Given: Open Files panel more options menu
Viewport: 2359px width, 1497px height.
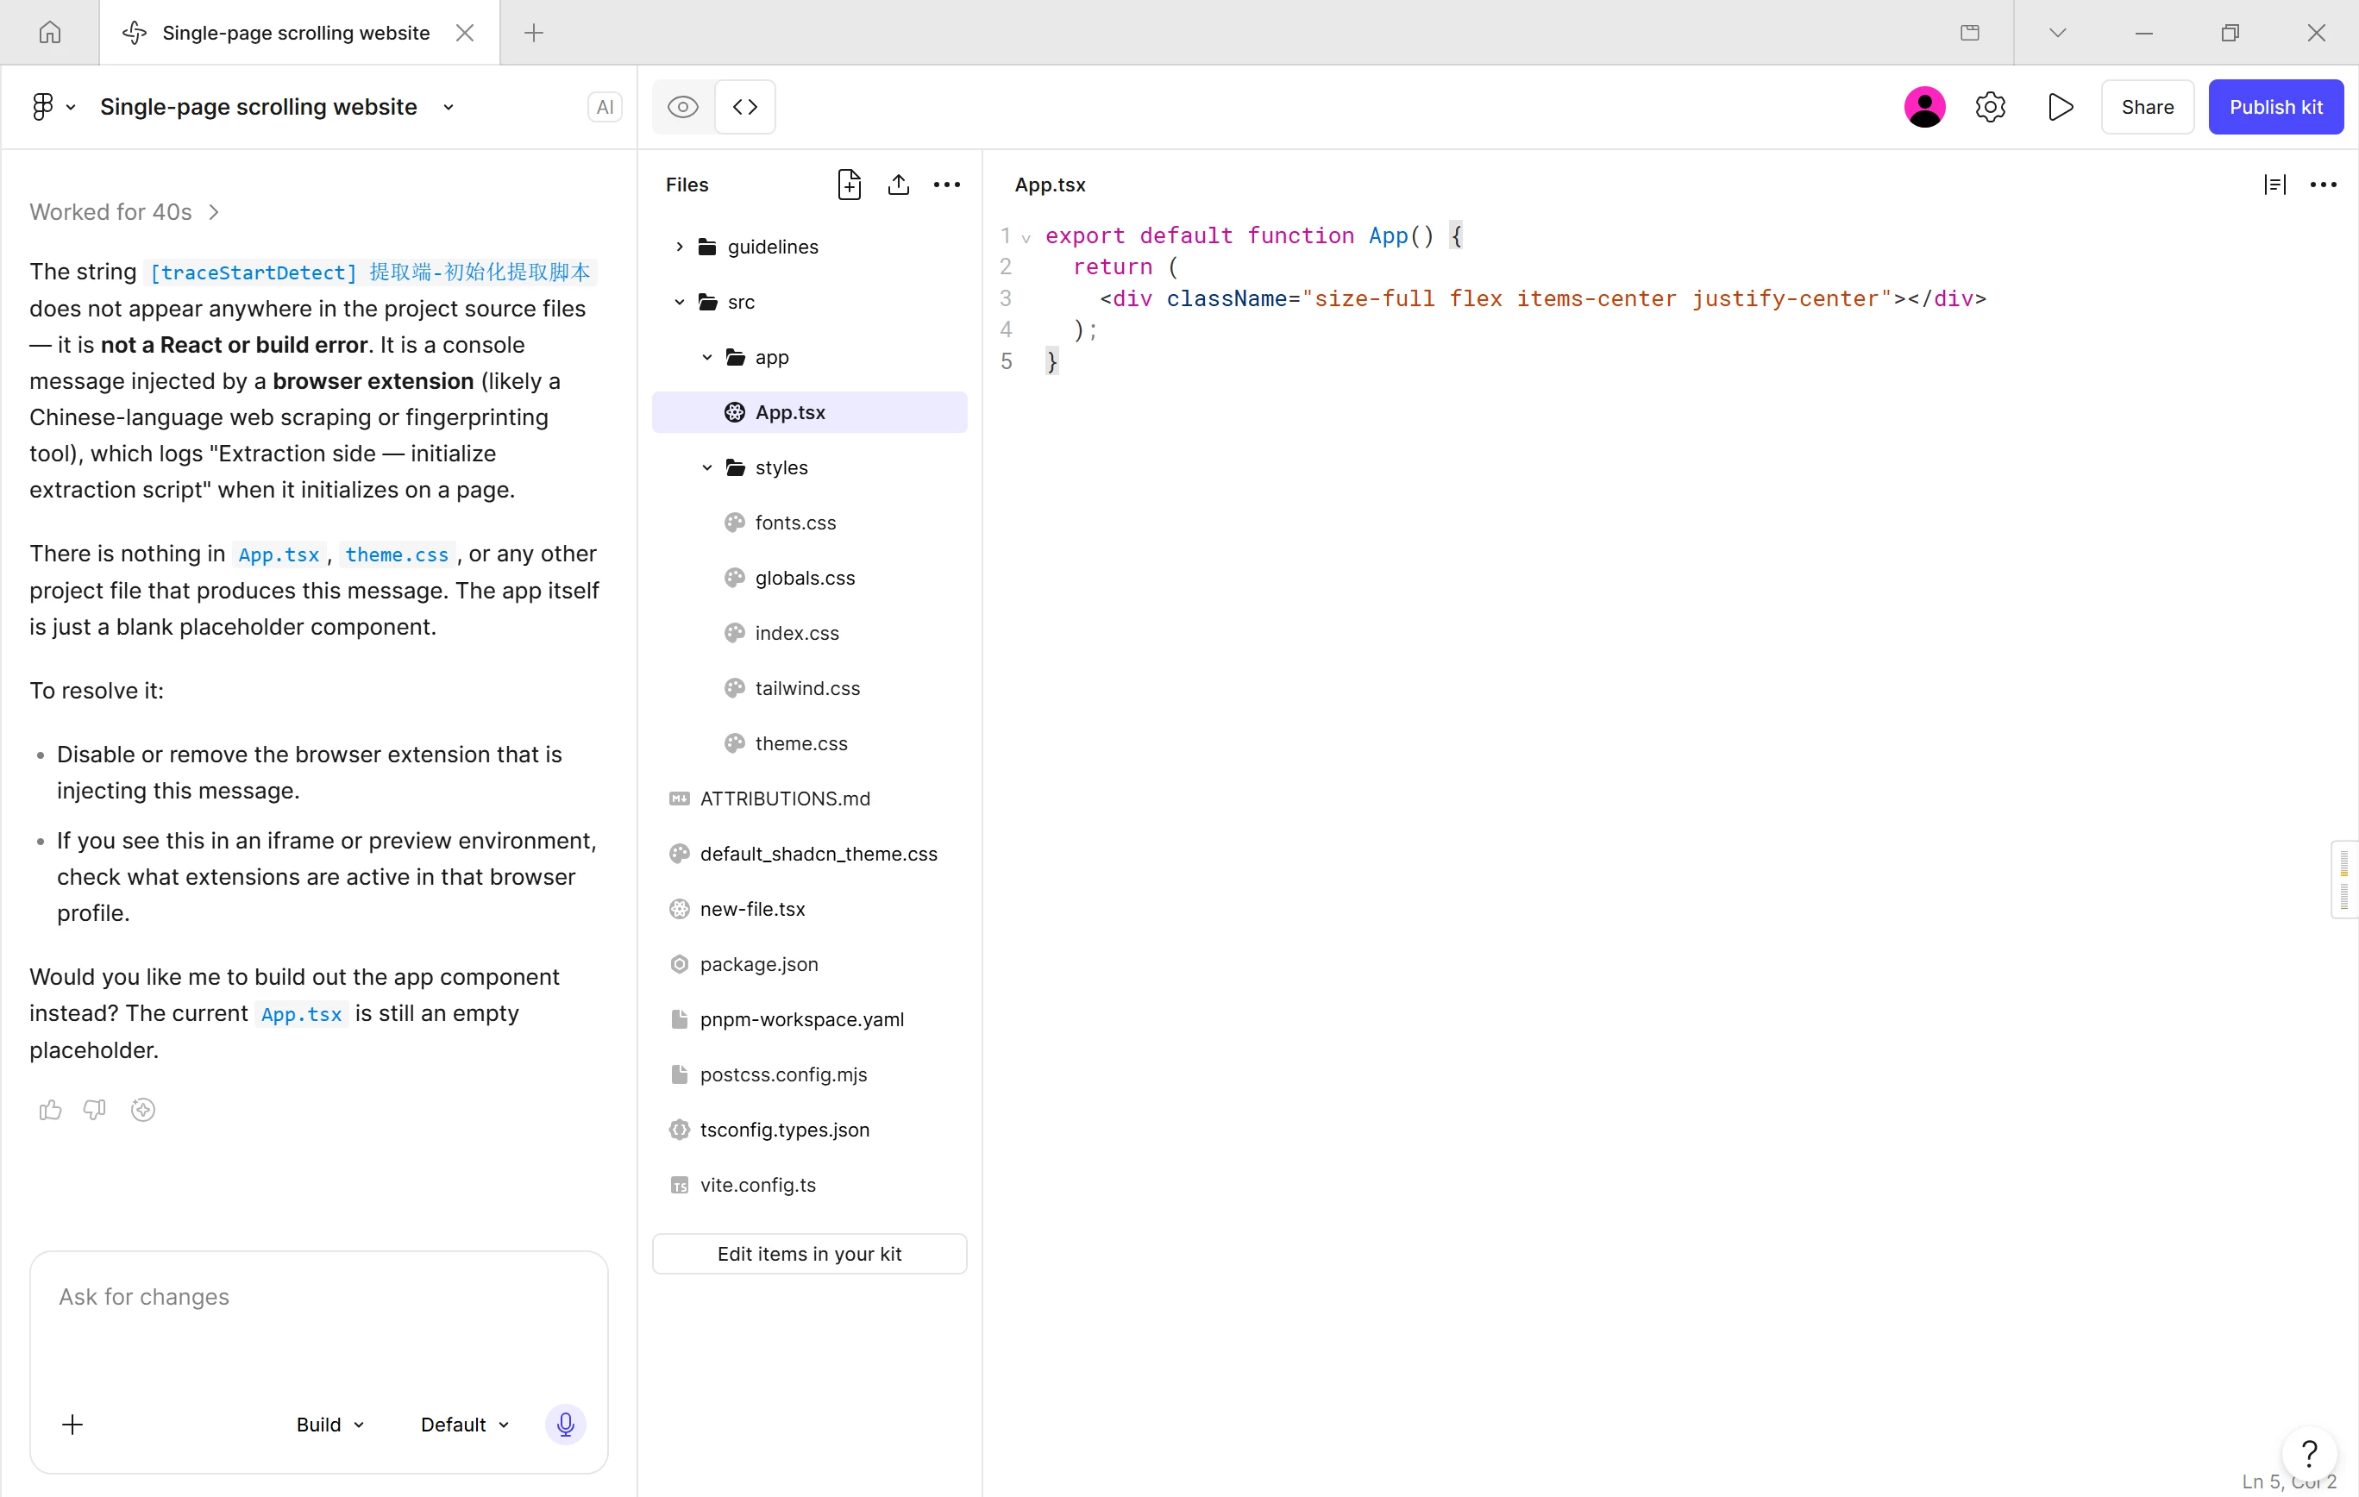Looking at the screenshot, I should pos(946,185).
